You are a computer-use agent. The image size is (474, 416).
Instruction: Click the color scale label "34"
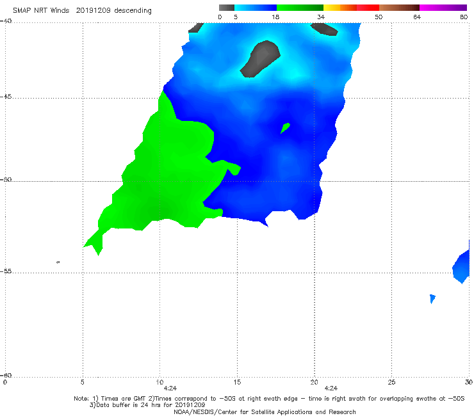[321, 17]
